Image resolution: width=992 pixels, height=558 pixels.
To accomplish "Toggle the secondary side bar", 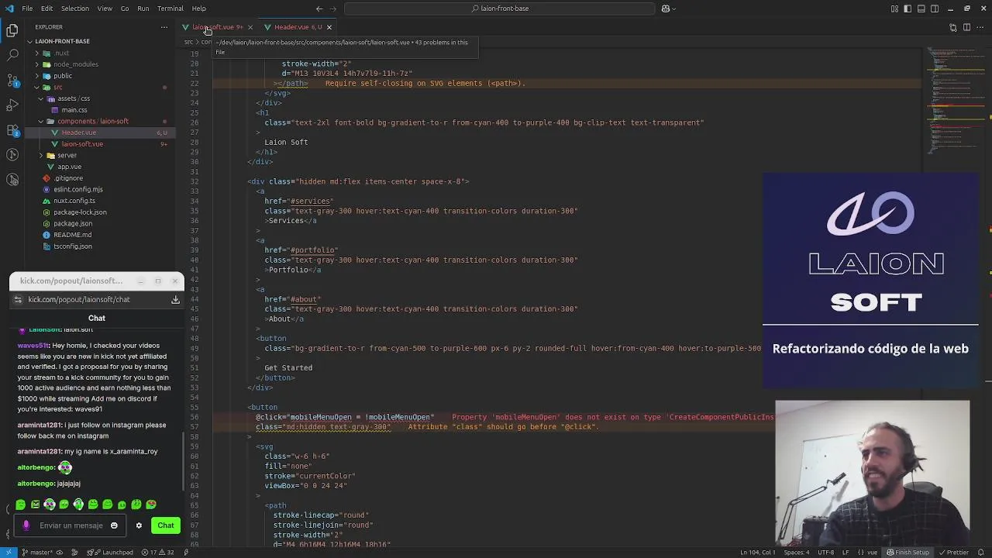I will coord(935,9).
